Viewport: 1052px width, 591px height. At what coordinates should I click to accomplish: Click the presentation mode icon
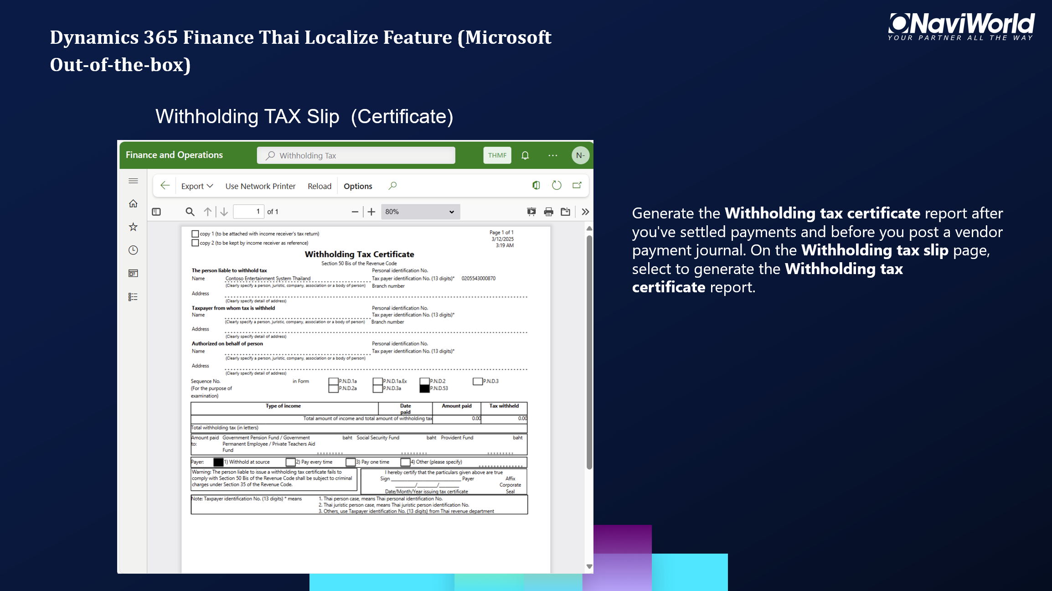click(531, 212)
